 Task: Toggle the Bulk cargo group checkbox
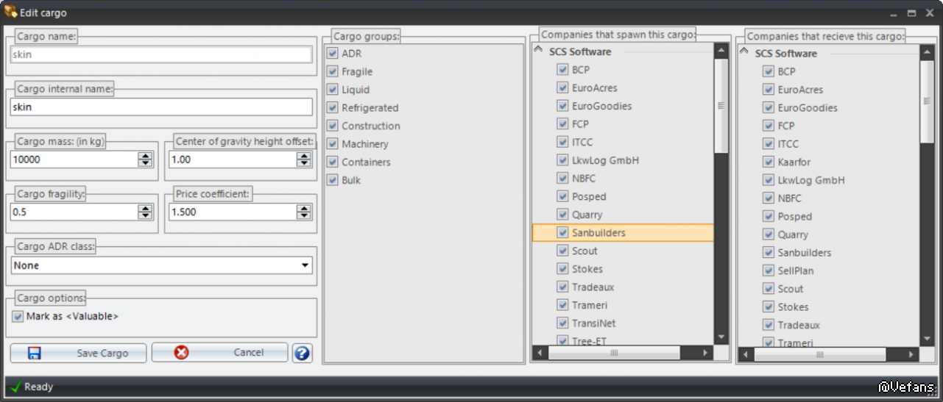point(332,180)
